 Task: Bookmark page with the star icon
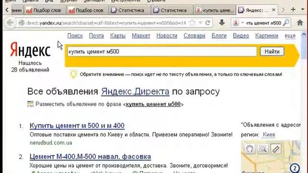tap(192, 23)
